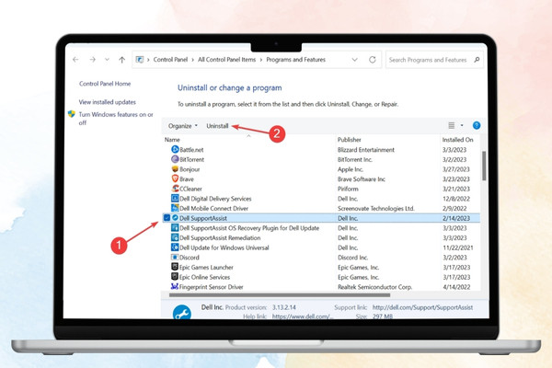This screenshot has height=368, width=552.
Task: Click the 11/22/2021 installed date cell
Action: 458,247
